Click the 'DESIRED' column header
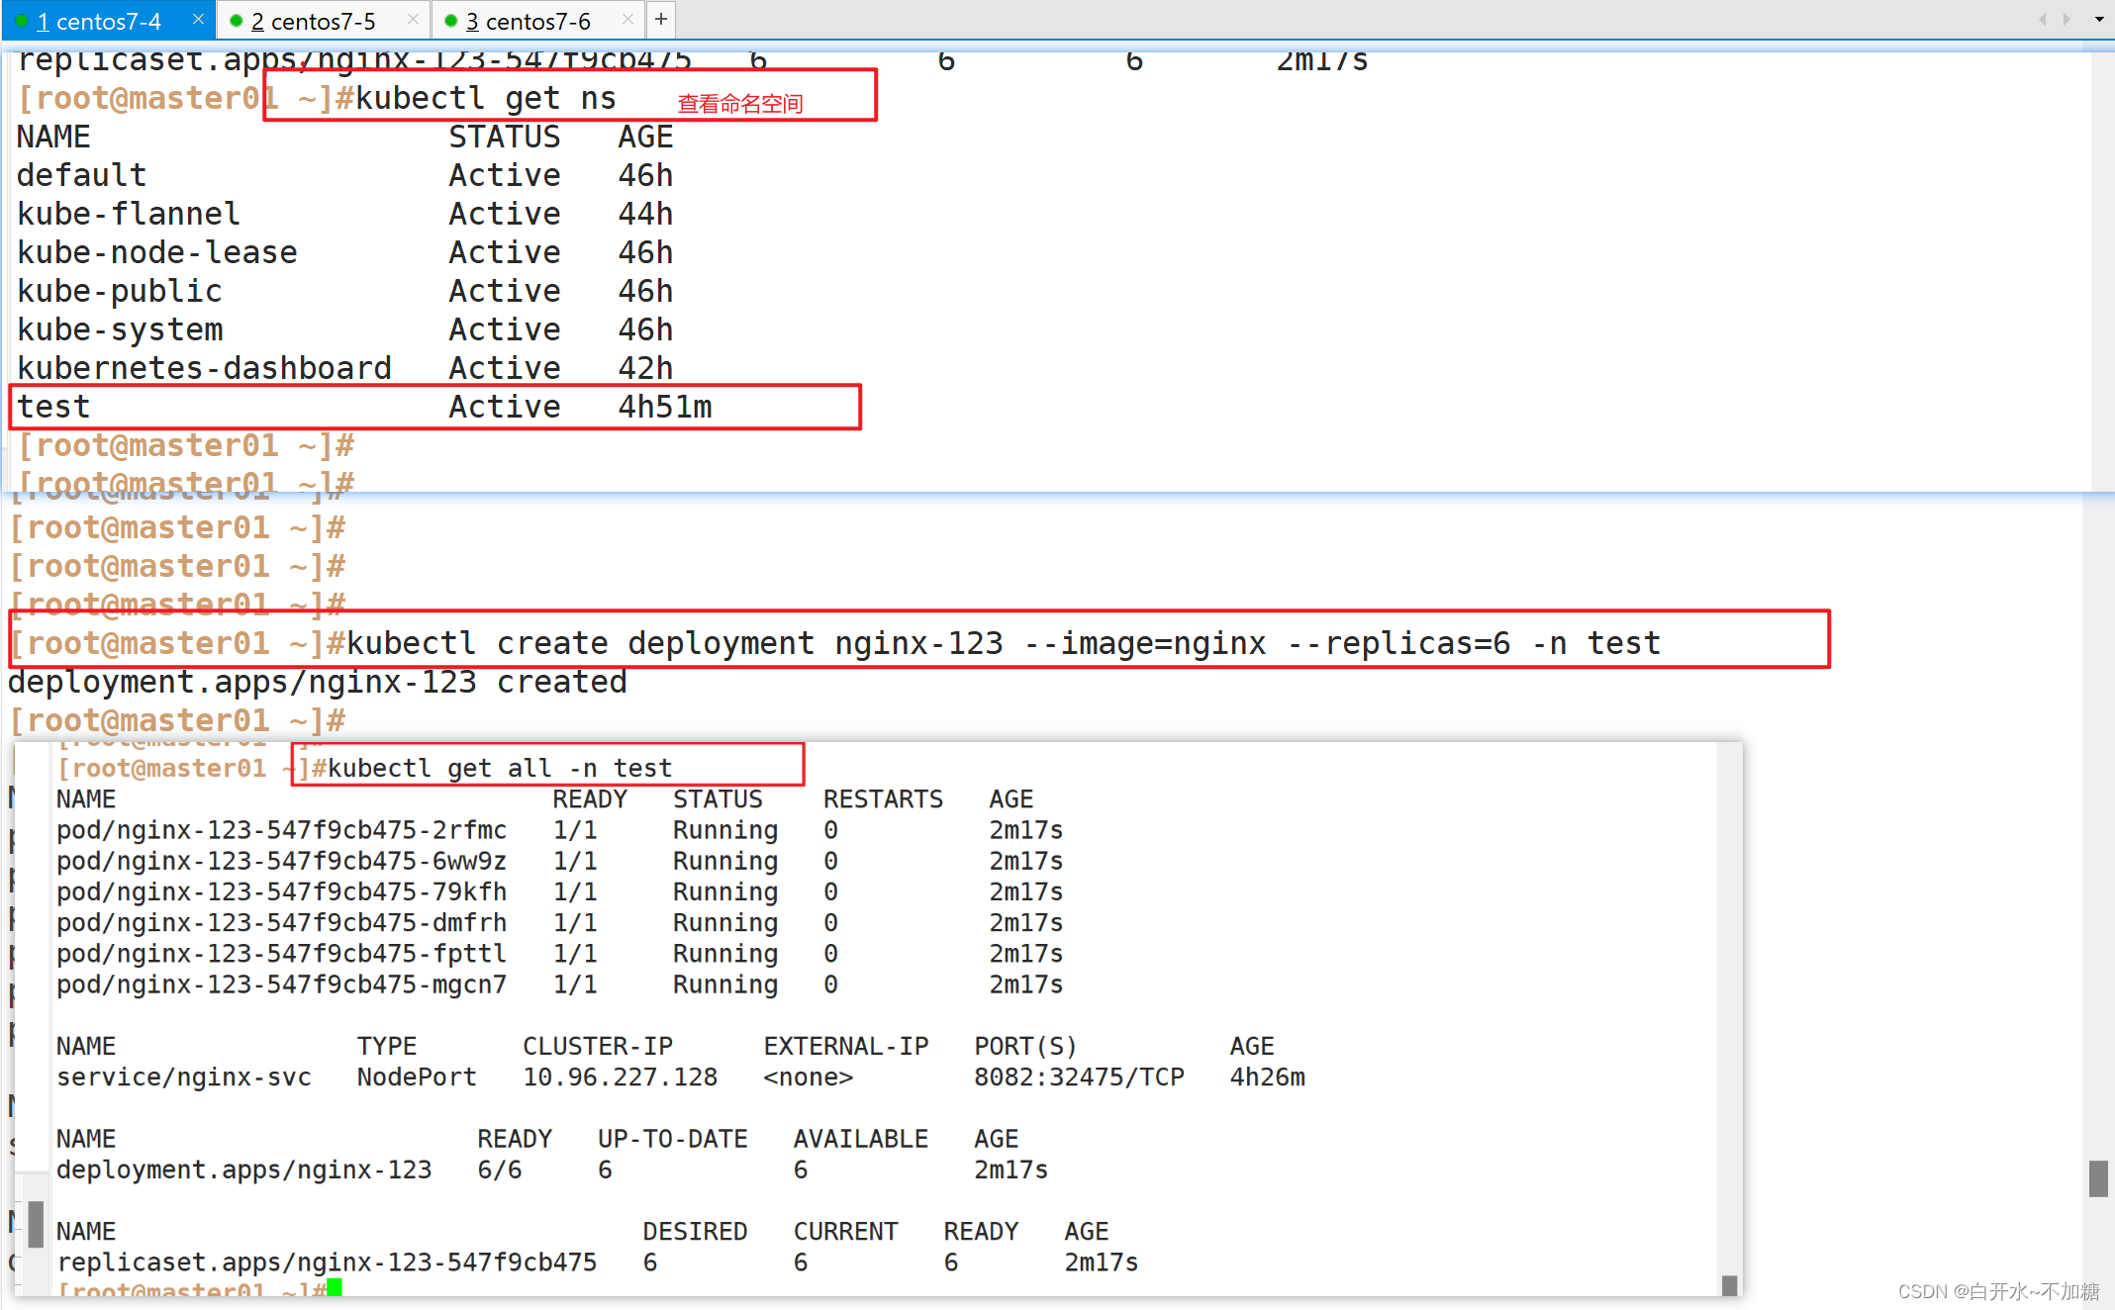This screenshot has height=1310, width=2115. point(695,1232)
